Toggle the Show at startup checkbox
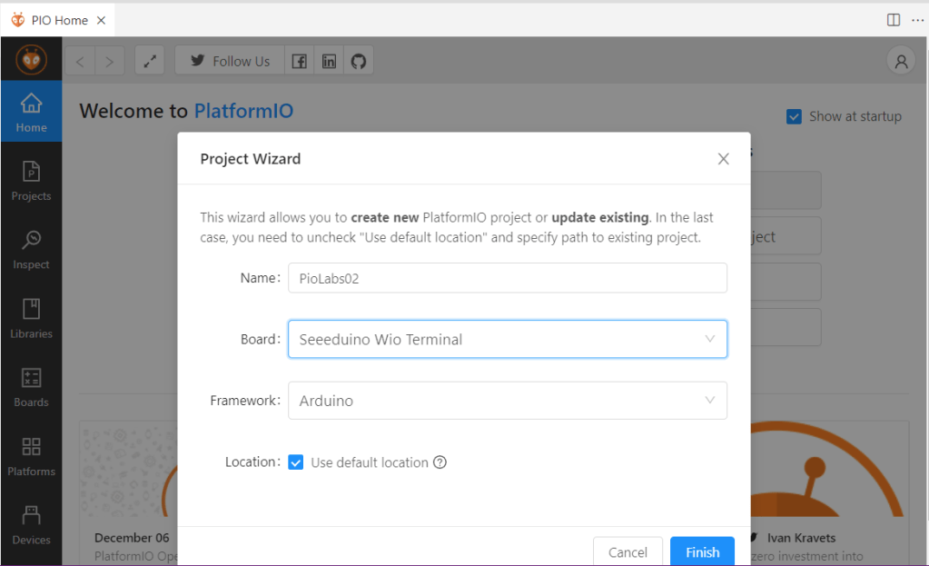The width and height of the screenshot is (929, 566). point(794,116)
